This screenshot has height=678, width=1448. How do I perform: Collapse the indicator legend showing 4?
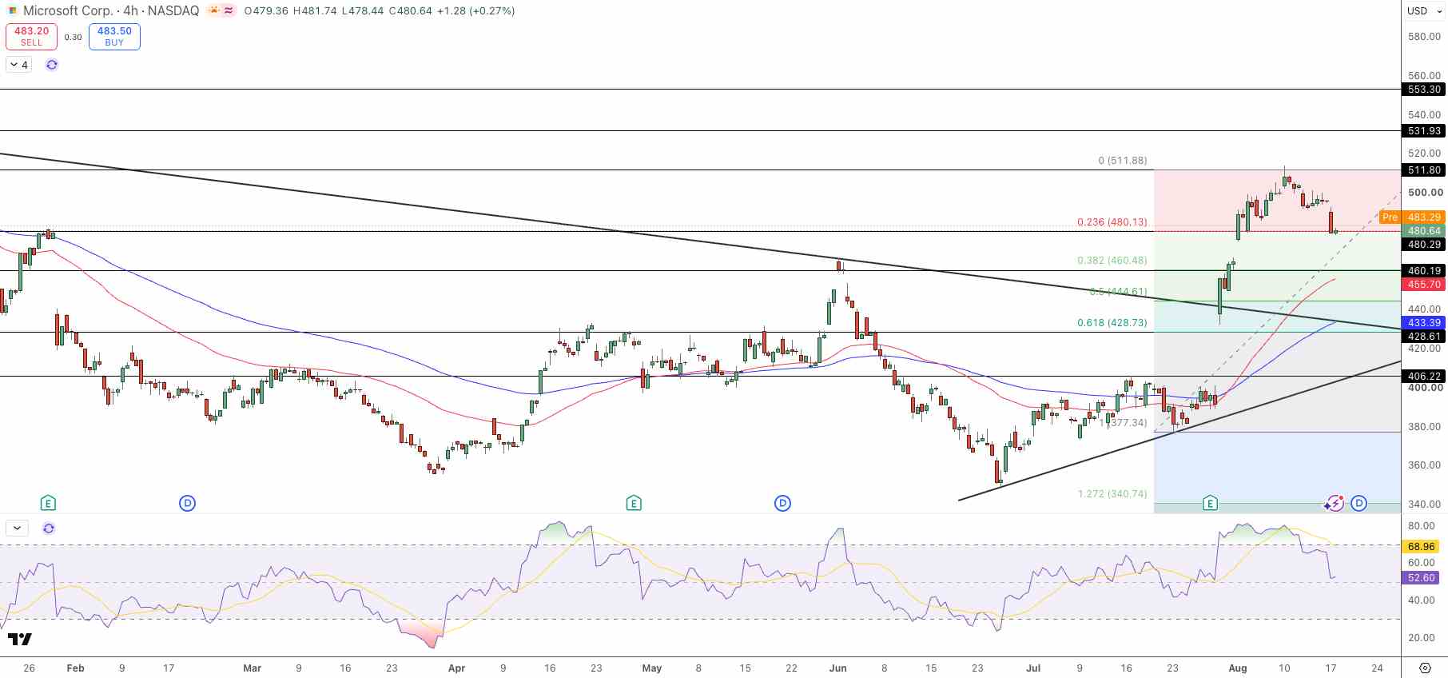(x=18, y=65)
